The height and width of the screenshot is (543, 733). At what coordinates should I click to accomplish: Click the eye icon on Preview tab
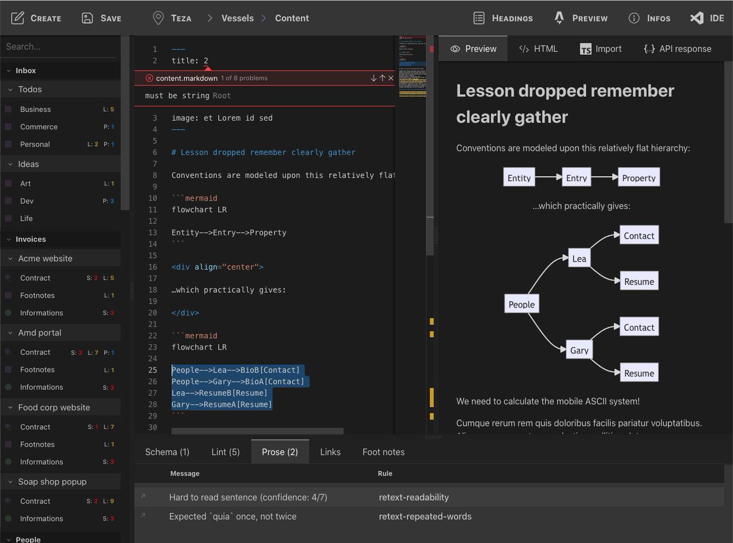(455, 49)
